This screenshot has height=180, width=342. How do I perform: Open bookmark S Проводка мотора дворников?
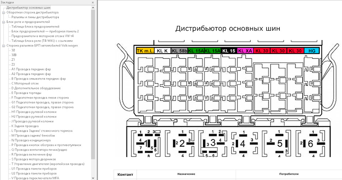pos(33,159)
